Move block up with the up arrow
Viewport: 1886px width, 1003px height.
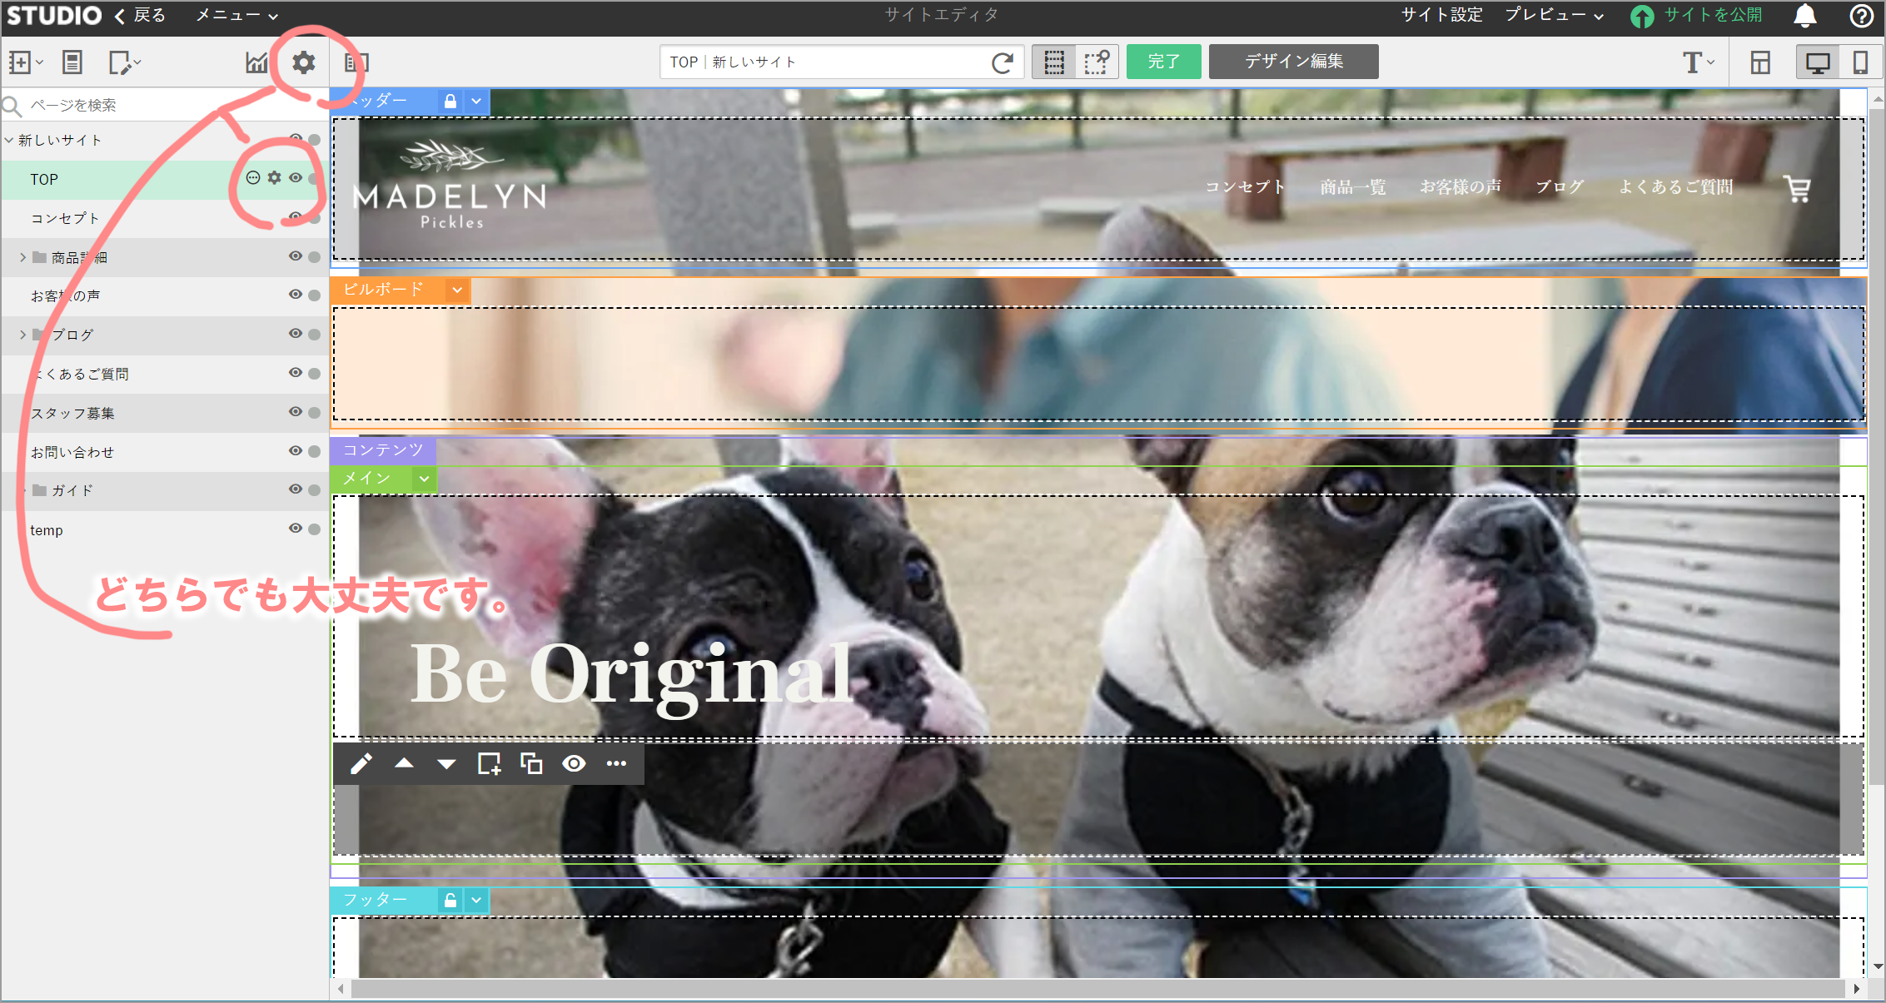pos(404,764)
